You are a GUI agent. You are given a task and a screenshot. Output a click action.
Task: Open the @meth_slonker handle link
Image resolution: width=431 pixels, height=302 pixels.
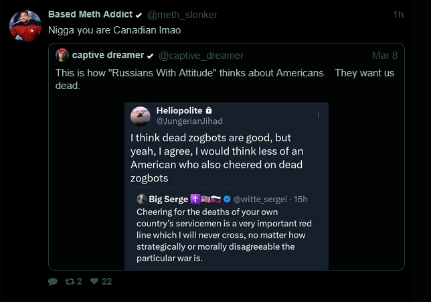(x=182, y=15)
